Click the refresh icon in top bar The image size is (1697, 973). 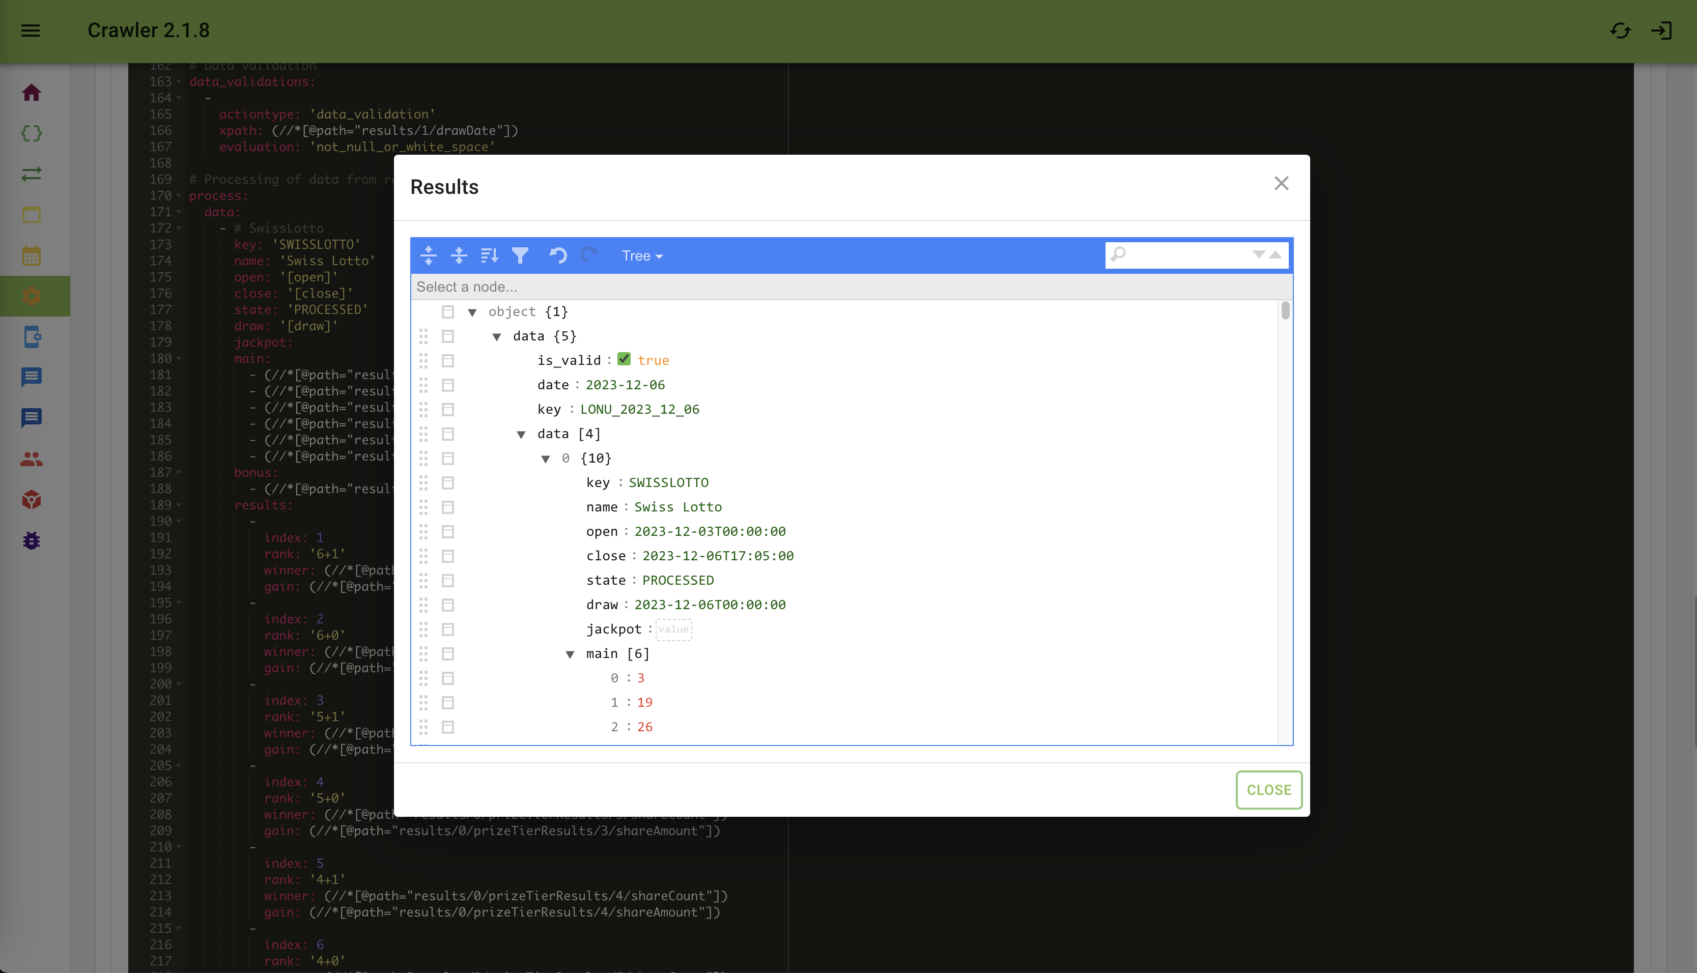coord(1620,31)
